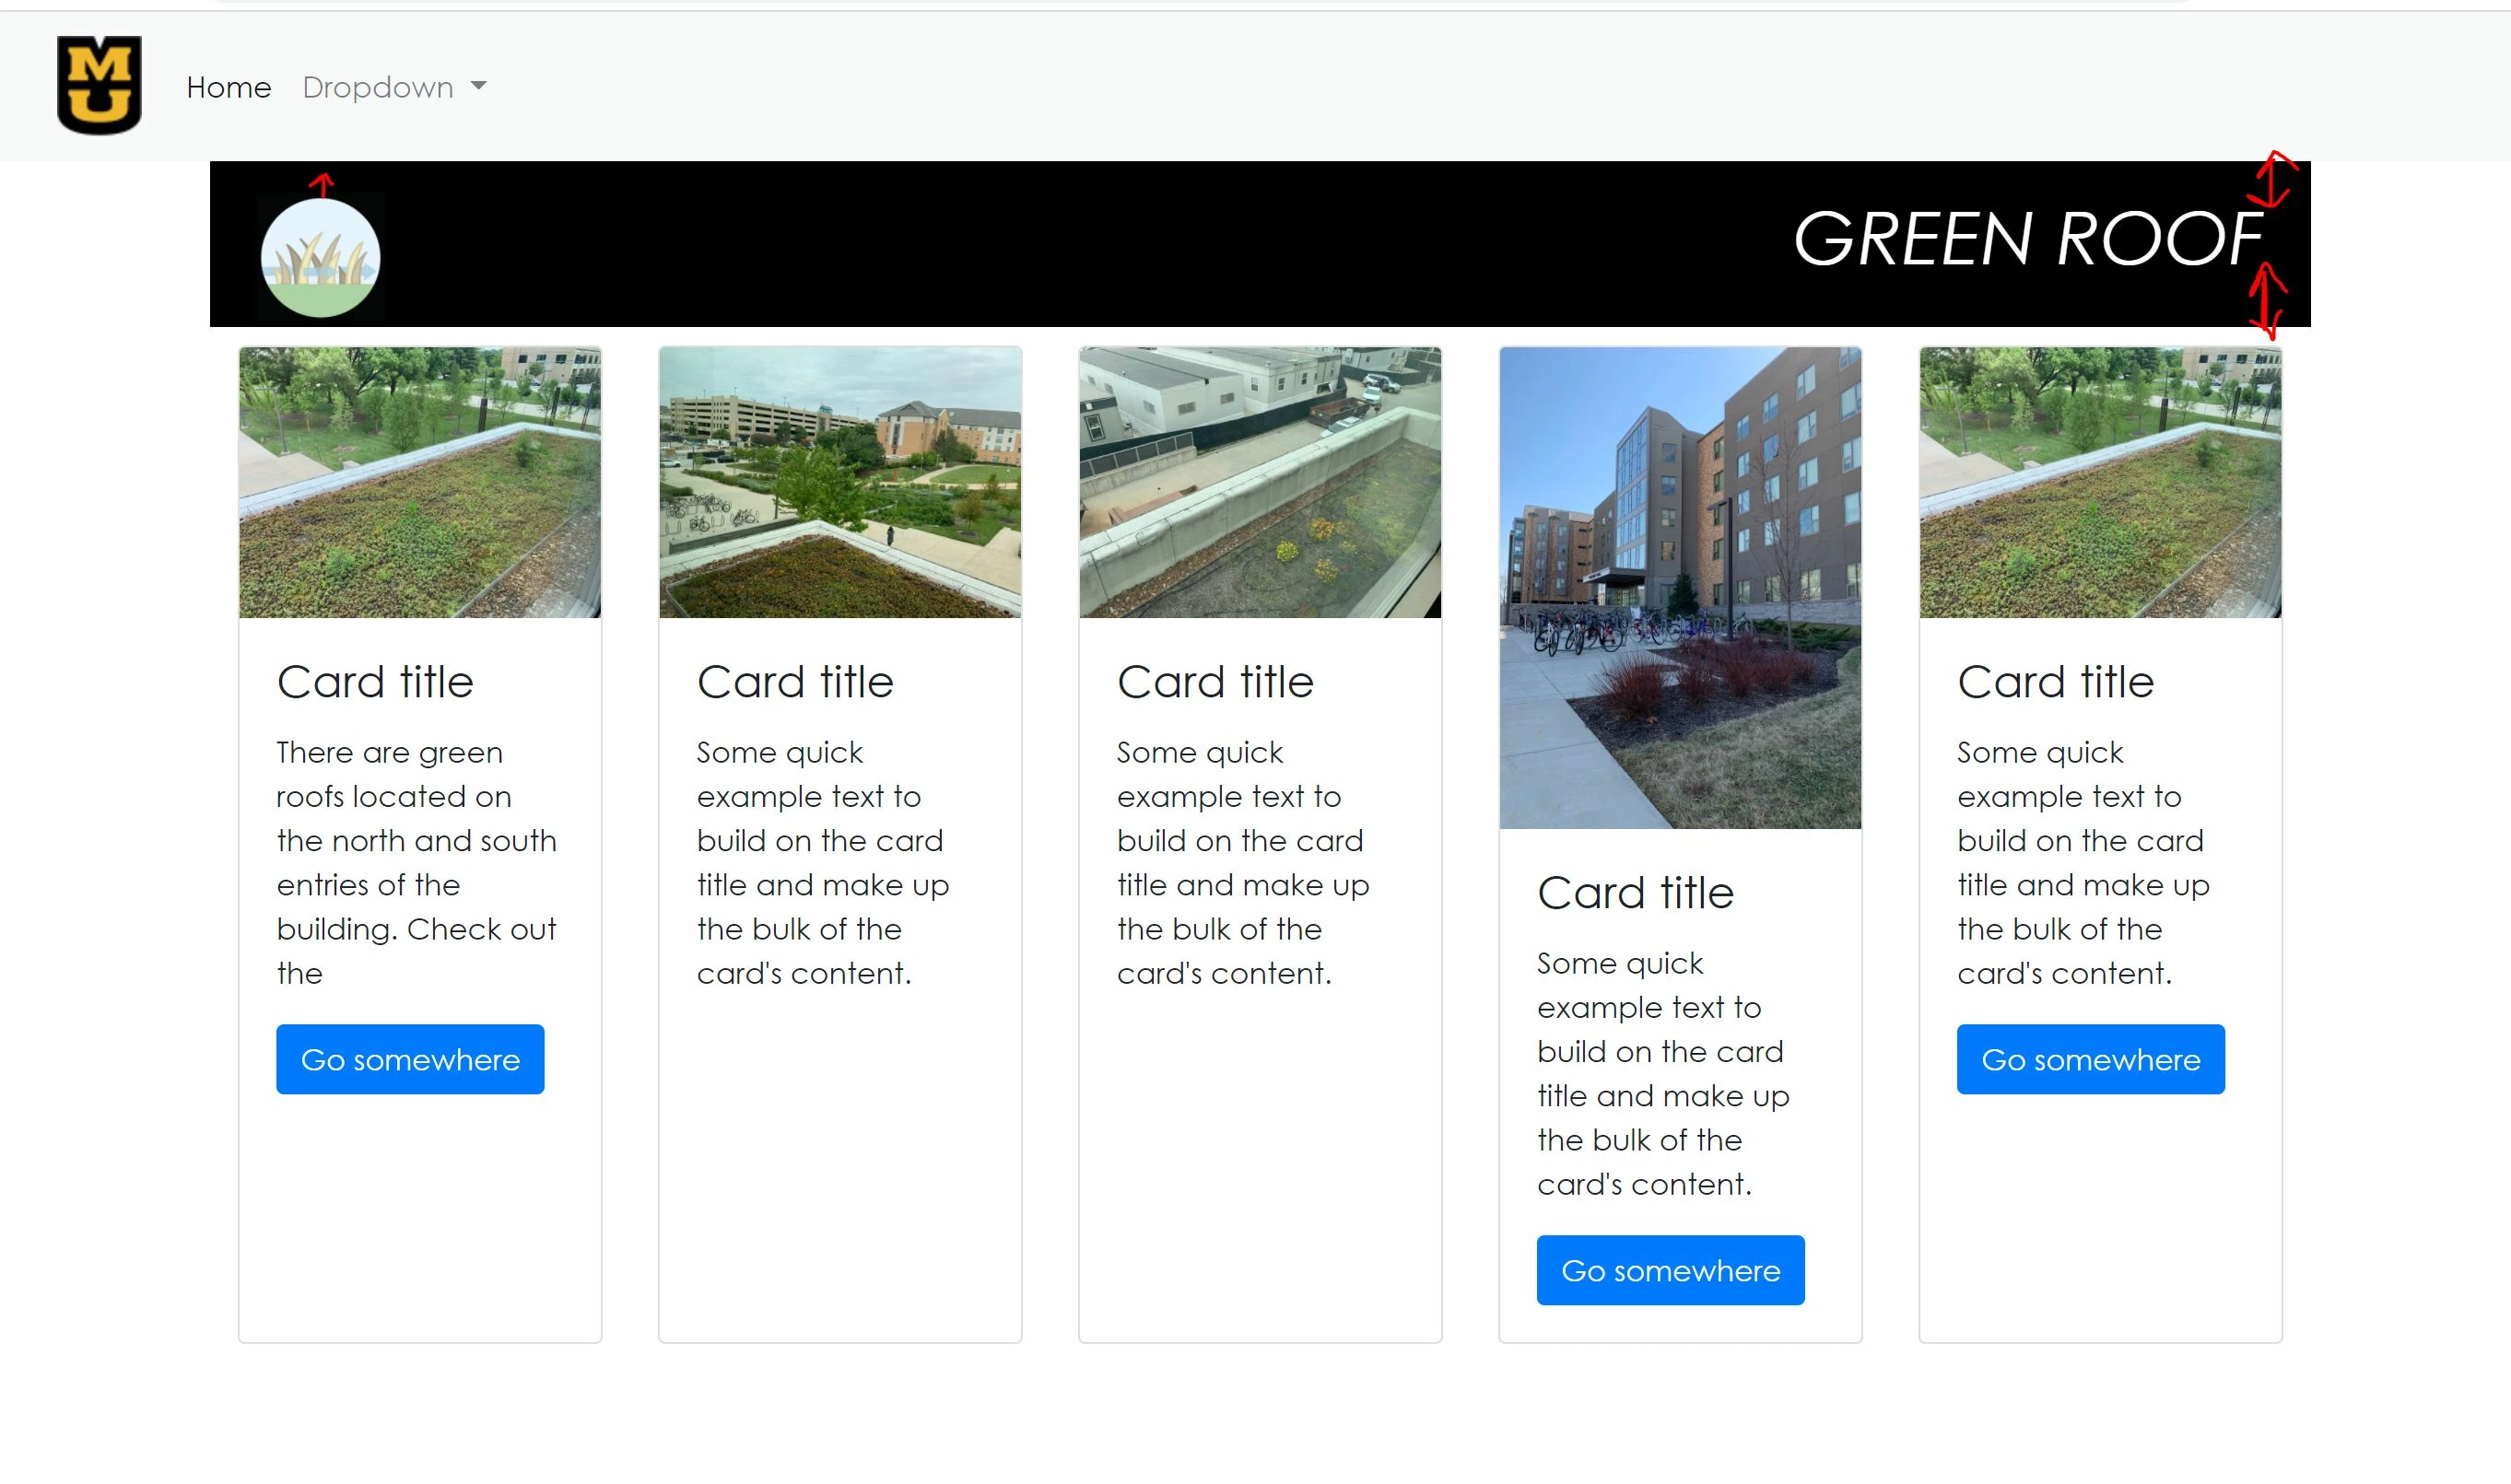Click the second card's Card title heading
This screenshot has width=2511, height=1484.
tap(795, 682)
